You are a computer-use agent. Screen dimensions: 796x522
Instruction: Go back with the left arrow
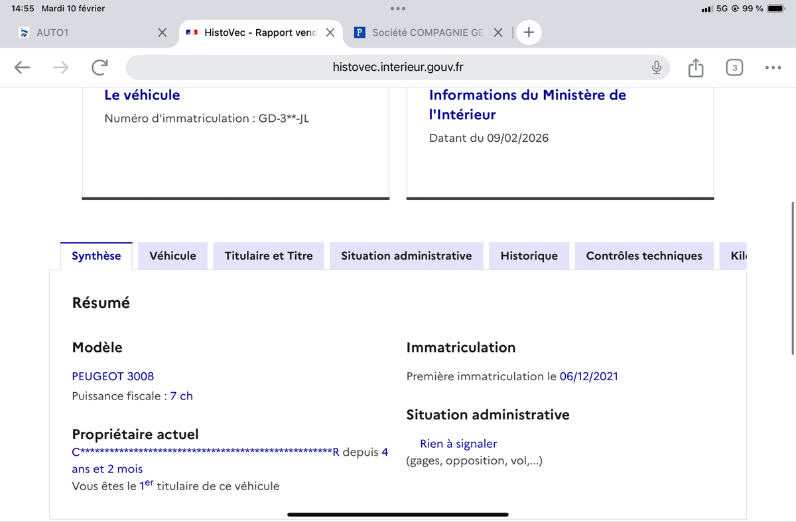[x=23, y=67]
